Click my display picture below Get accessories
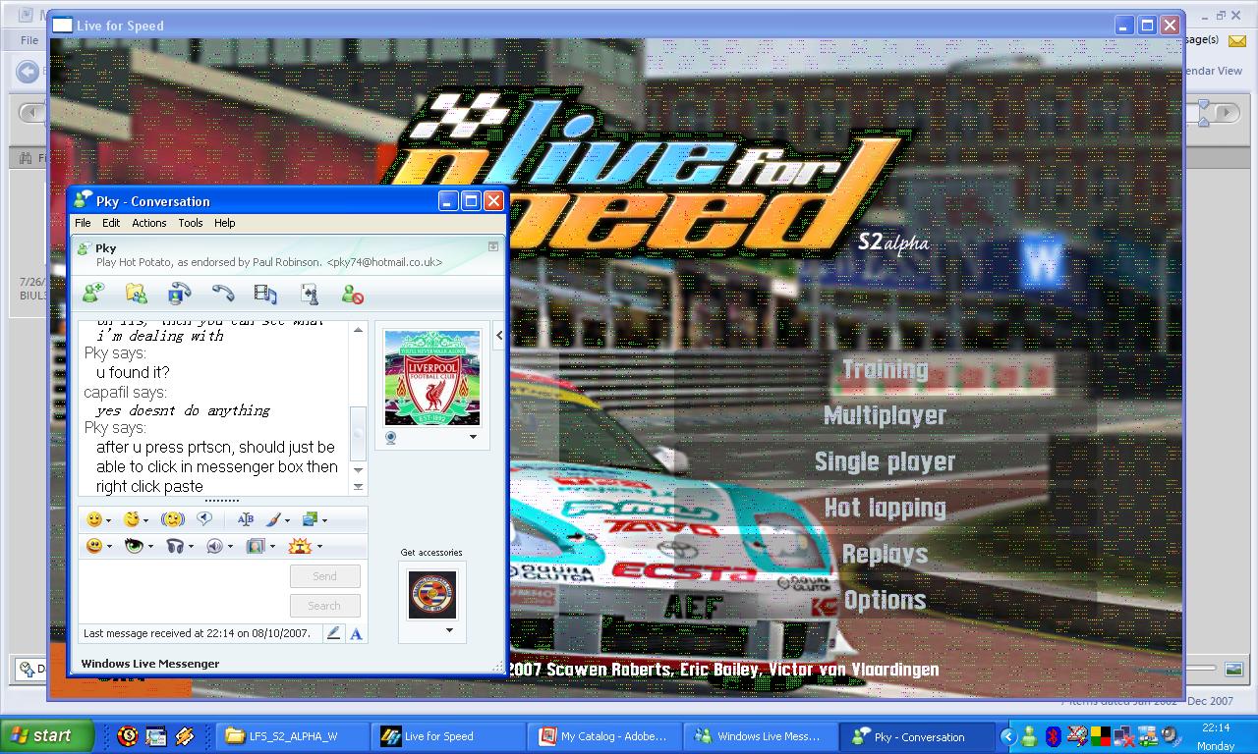This screenshot has width=1258, height=754. [432, 595]
